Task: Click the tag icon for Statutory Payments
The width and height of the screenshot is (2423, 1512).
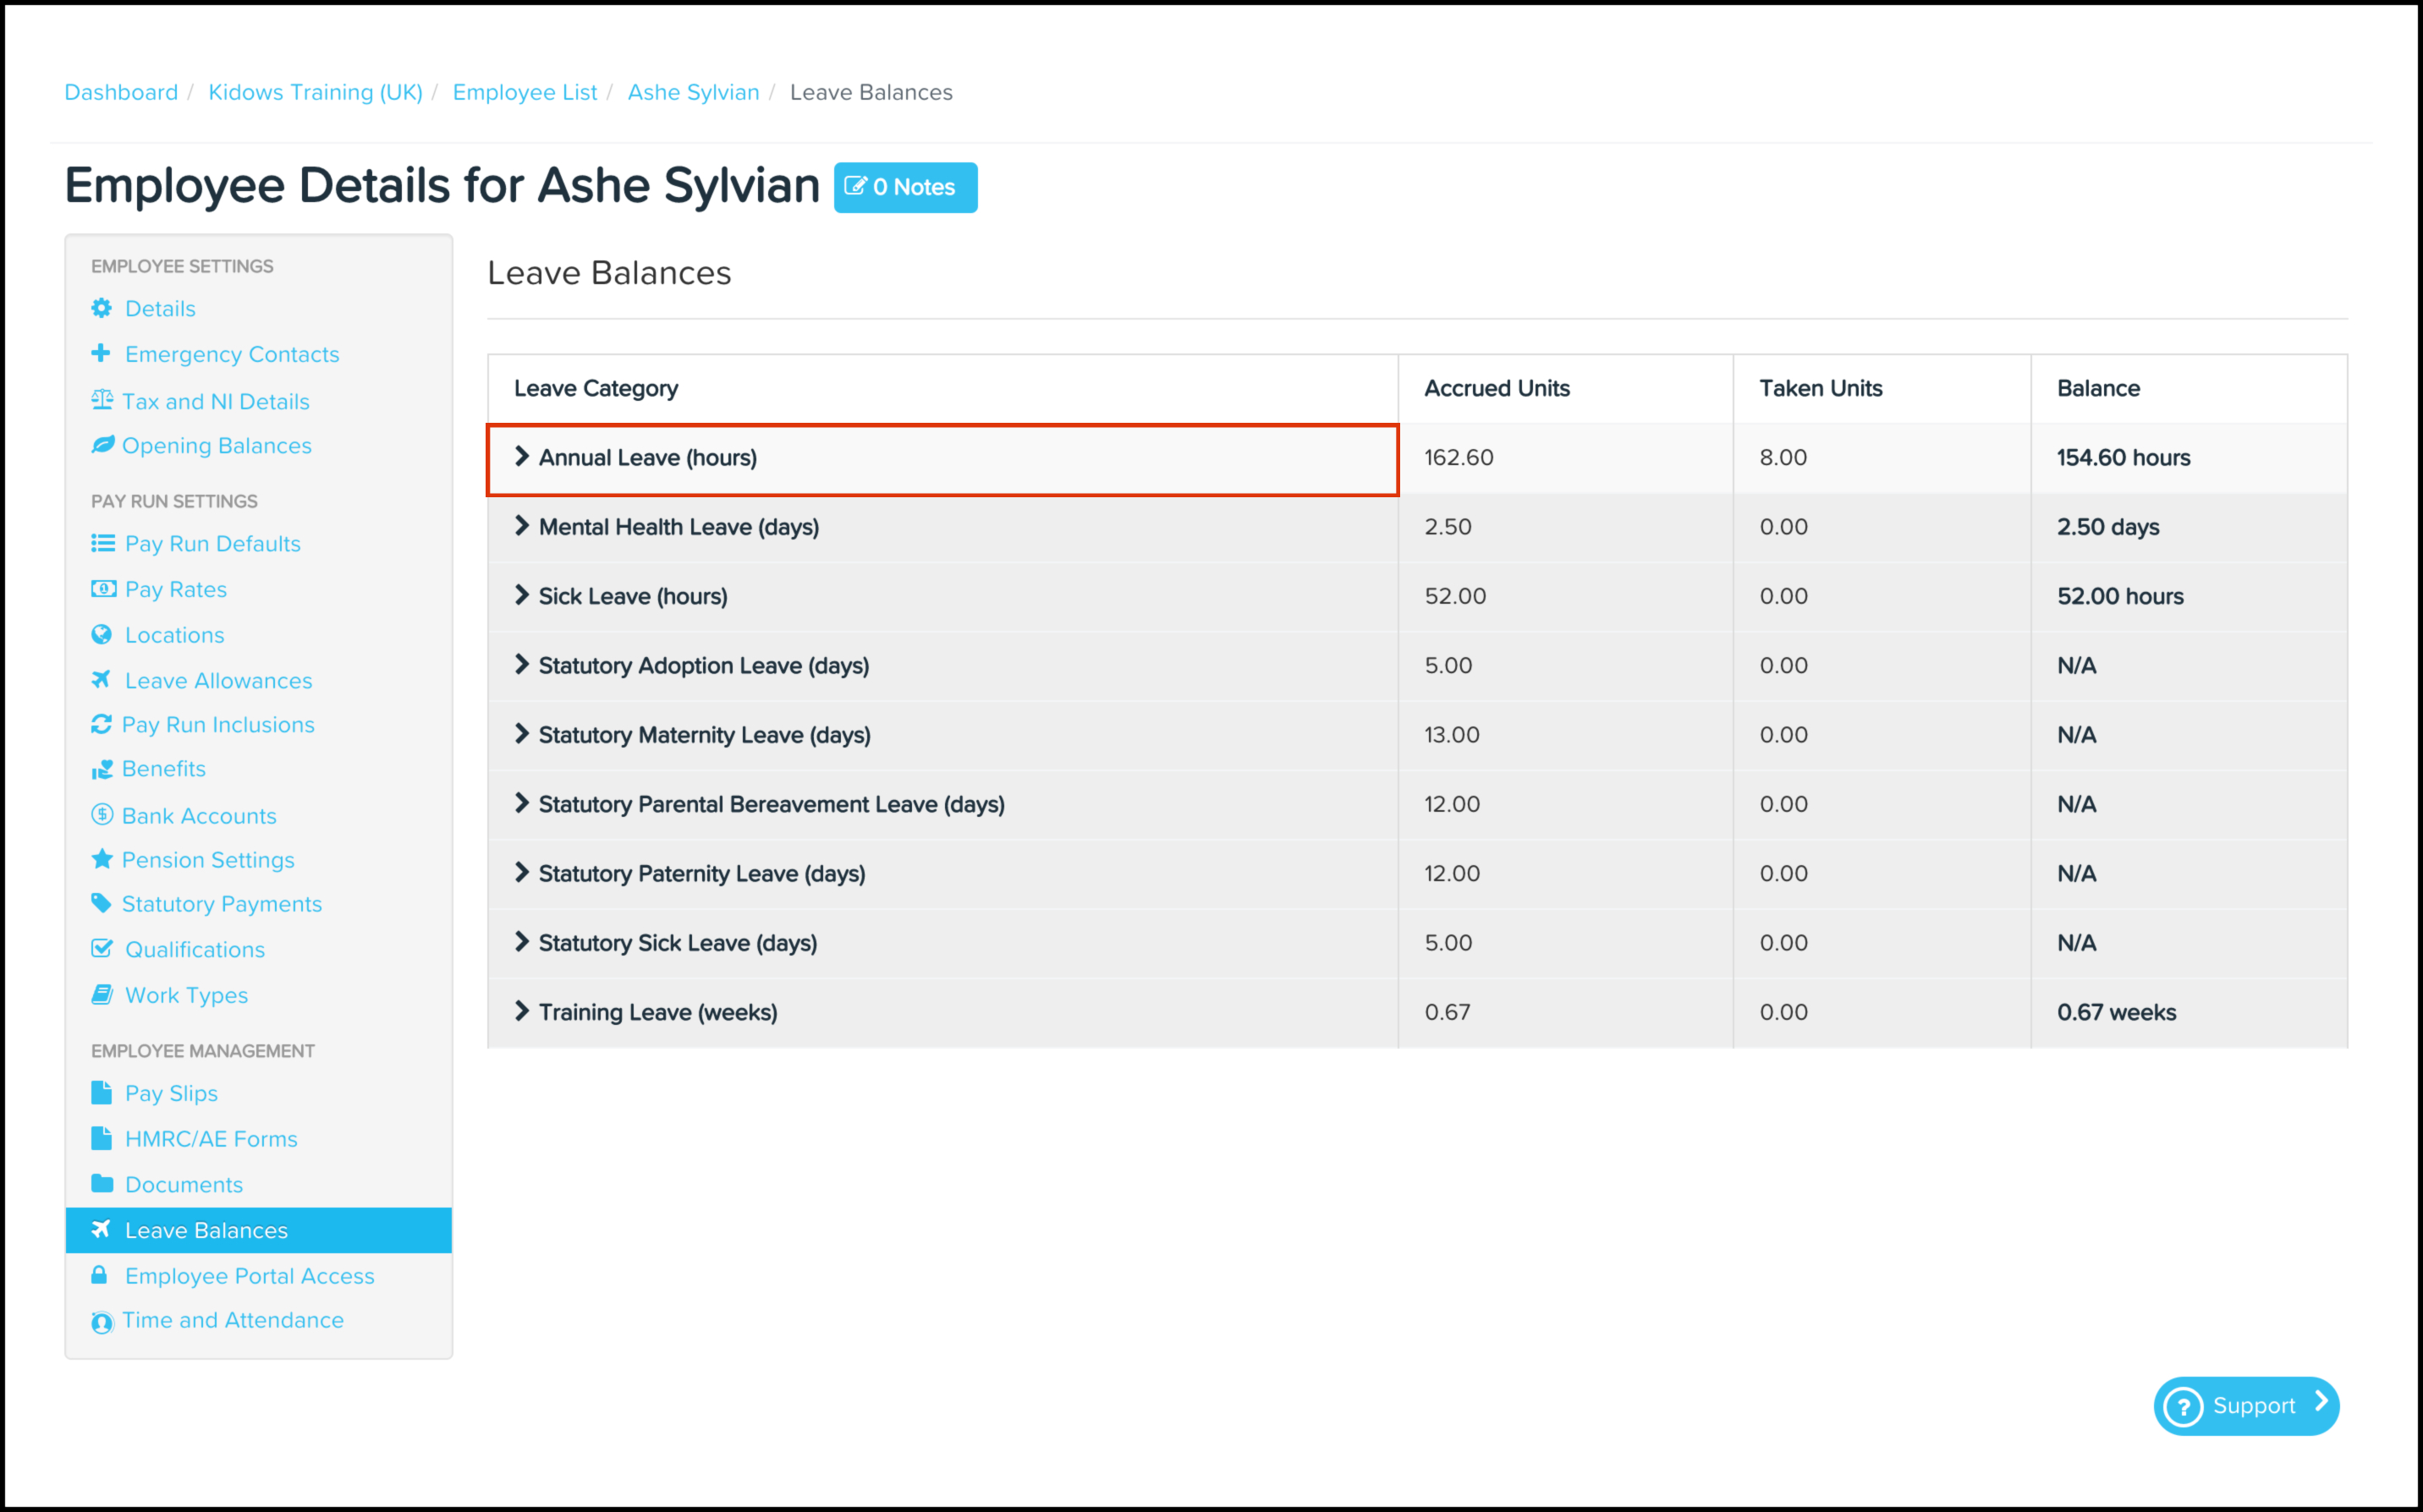Action: click(101, 903)
